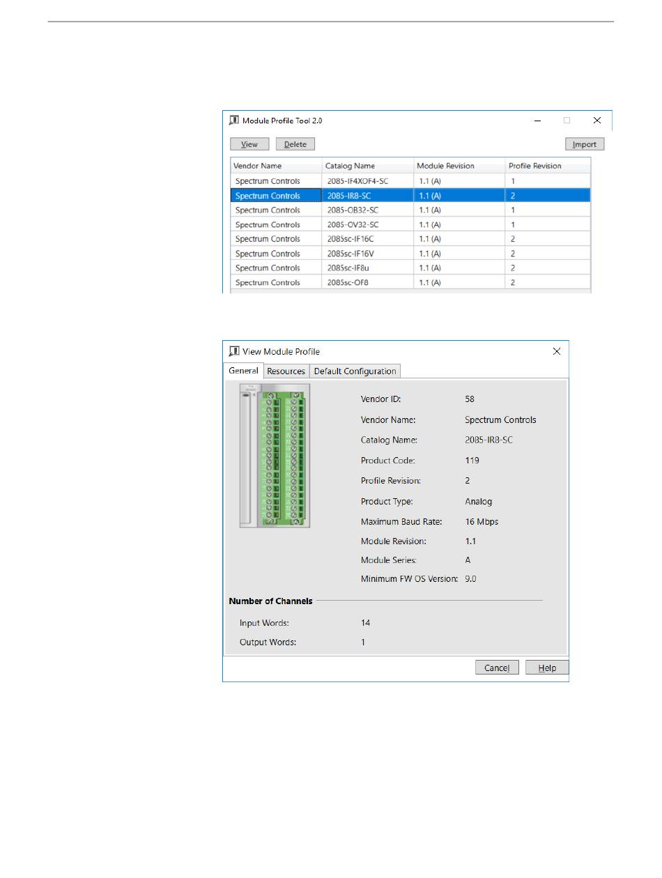662x878 pixels.
Task: Sort by Vendor Name column header
Action: 275,166
